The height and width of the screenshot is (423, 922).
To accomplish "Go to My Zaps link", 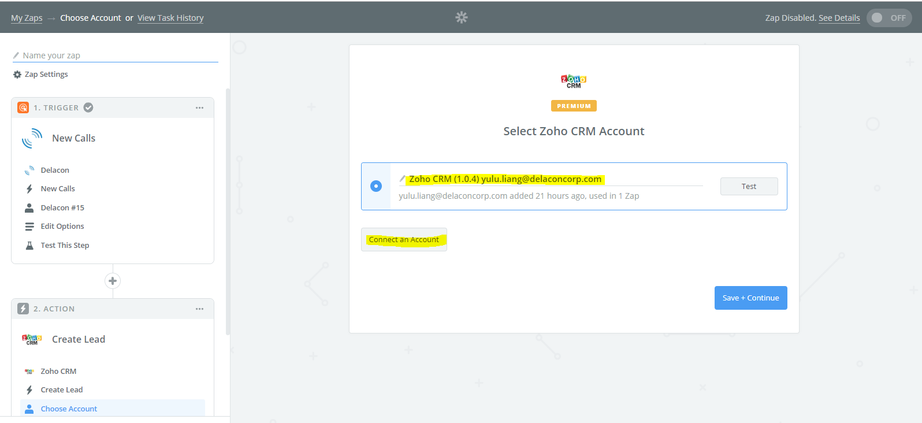I will coord(27,18).
